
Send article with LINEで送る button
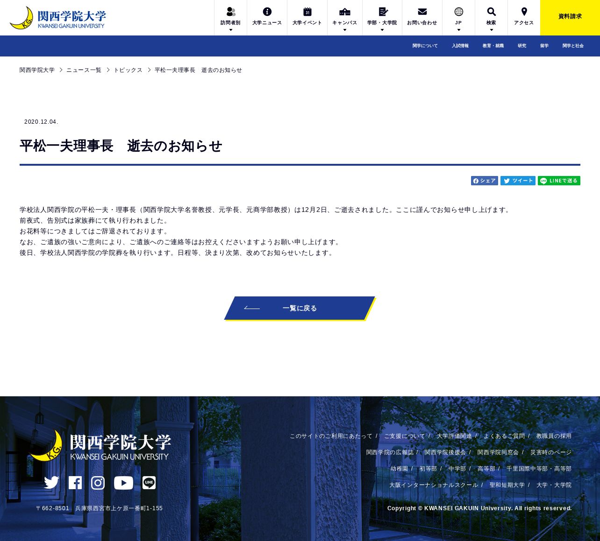[559, 181]
